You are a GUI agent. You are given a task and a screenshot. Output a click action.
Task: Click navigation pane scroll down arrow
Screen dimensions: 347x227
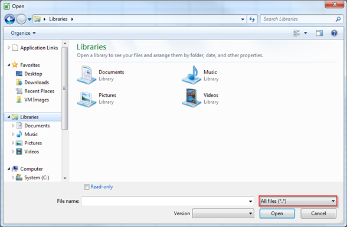[x=65, y=178]
